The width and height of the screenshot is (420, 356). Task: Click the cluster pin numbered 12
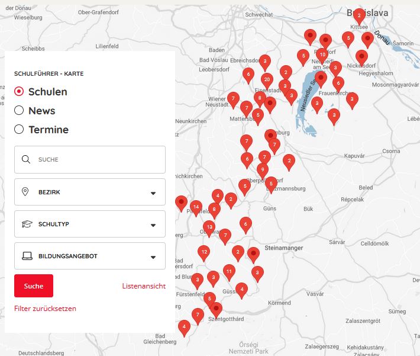click(x=203, y=252)
